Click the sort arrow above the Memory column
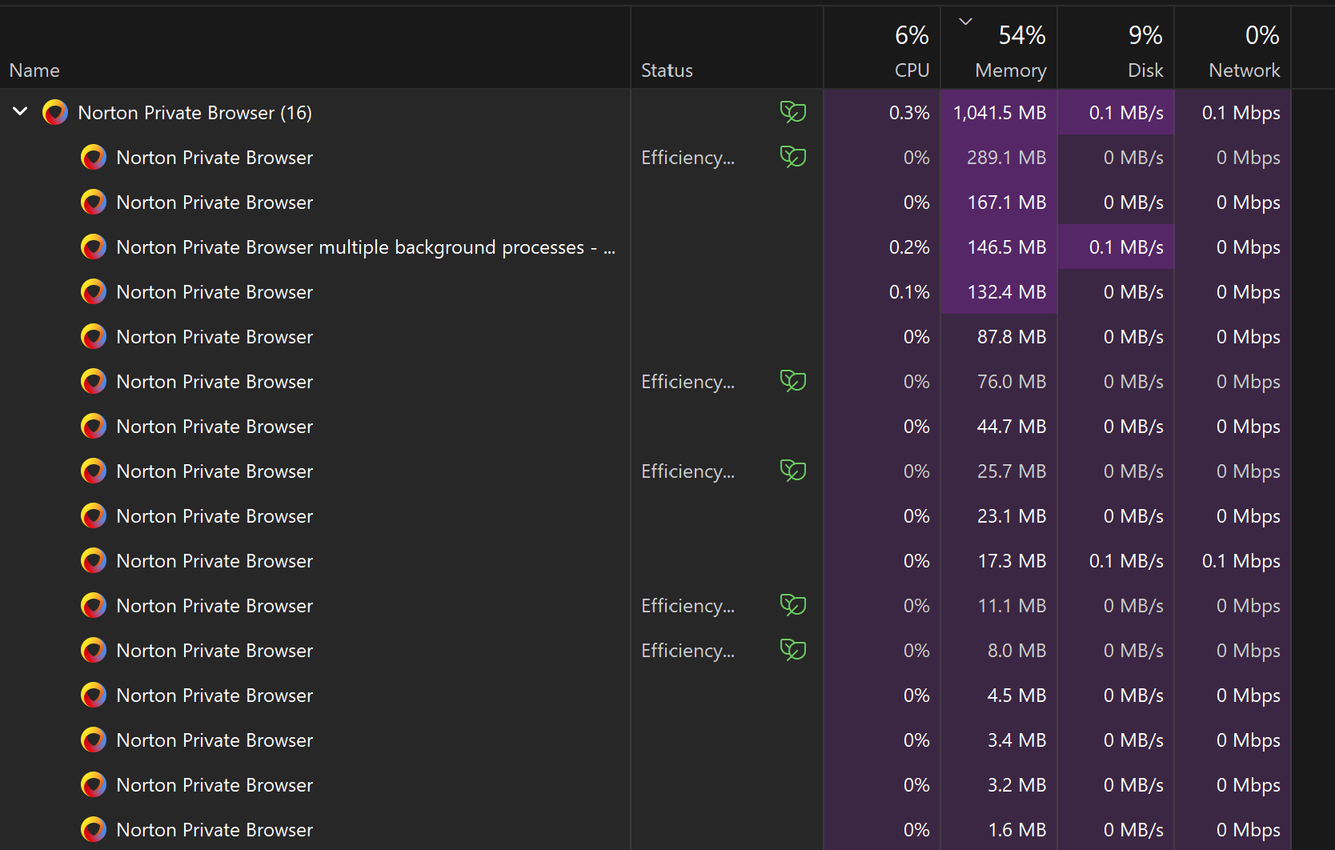Screen dimensions: 1335x850 click(966, 22)
